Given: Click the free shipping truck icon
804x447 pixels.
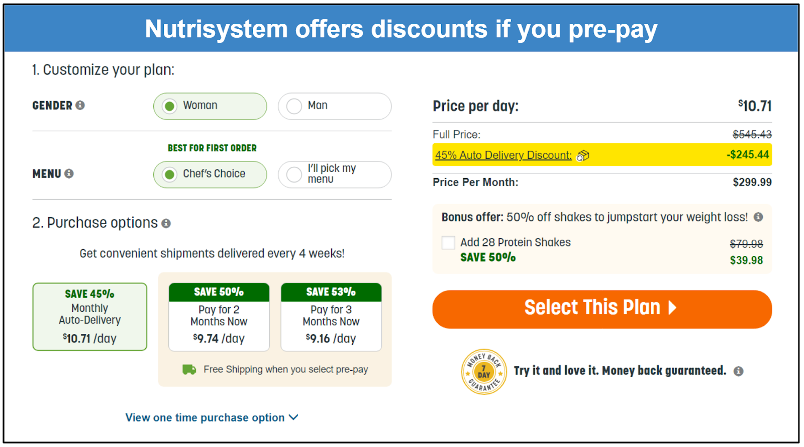Looking at the screenshot, I should (189, 370).
